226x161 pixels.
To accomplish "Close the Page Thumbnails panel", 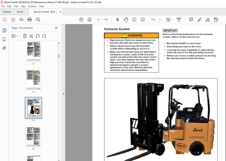I will pos(56,28).
